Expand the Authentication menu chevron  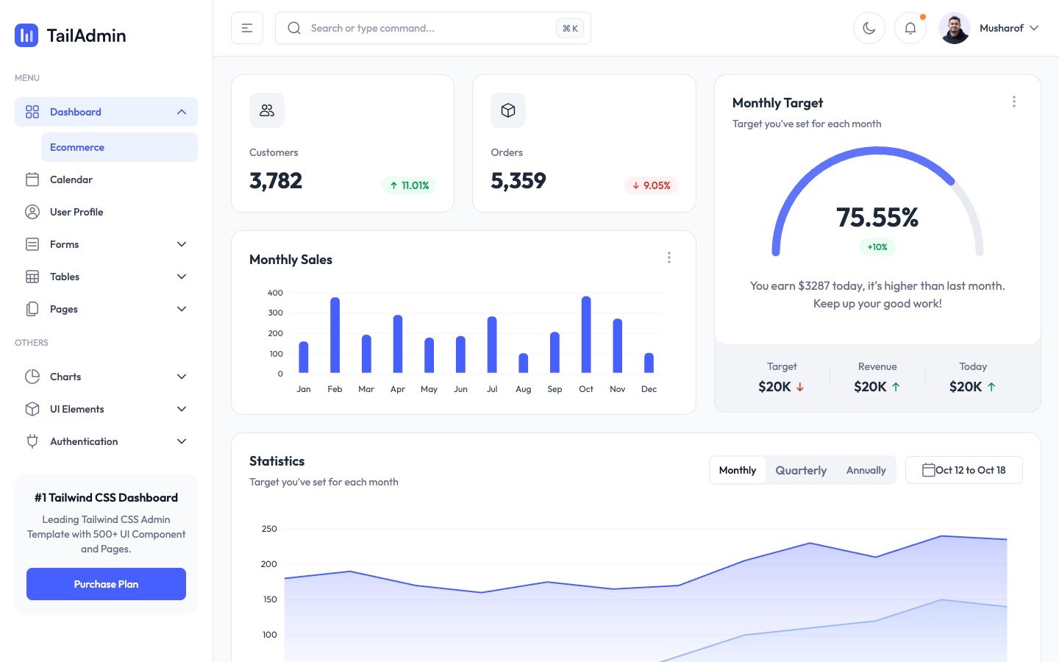(182, 441)
